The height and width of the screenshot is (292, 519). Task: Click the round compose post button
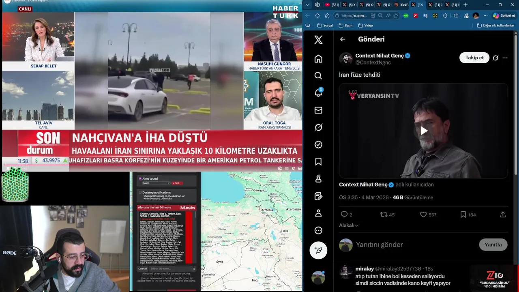pos(318,250)
